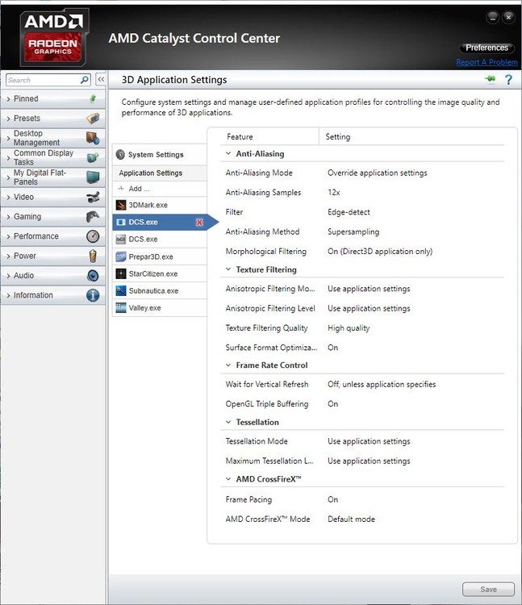Click the Video camera icon
This screenshot has height=605, width=522.
pyautogui.click(x=93, y=197)
